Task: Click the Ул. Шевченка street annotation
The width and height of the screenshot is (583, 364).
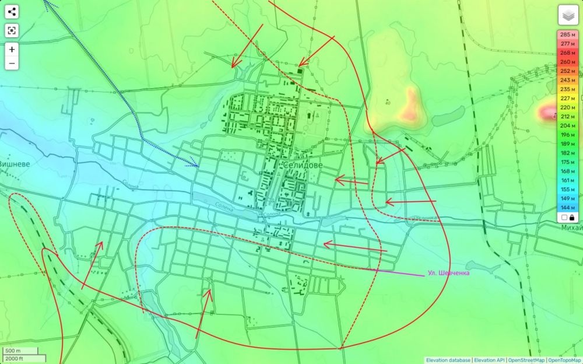Action: [448, 273]
